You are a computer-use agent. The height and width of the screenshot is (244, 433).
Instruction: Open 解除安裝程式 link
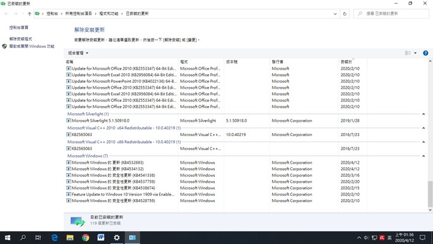[20, 39]
